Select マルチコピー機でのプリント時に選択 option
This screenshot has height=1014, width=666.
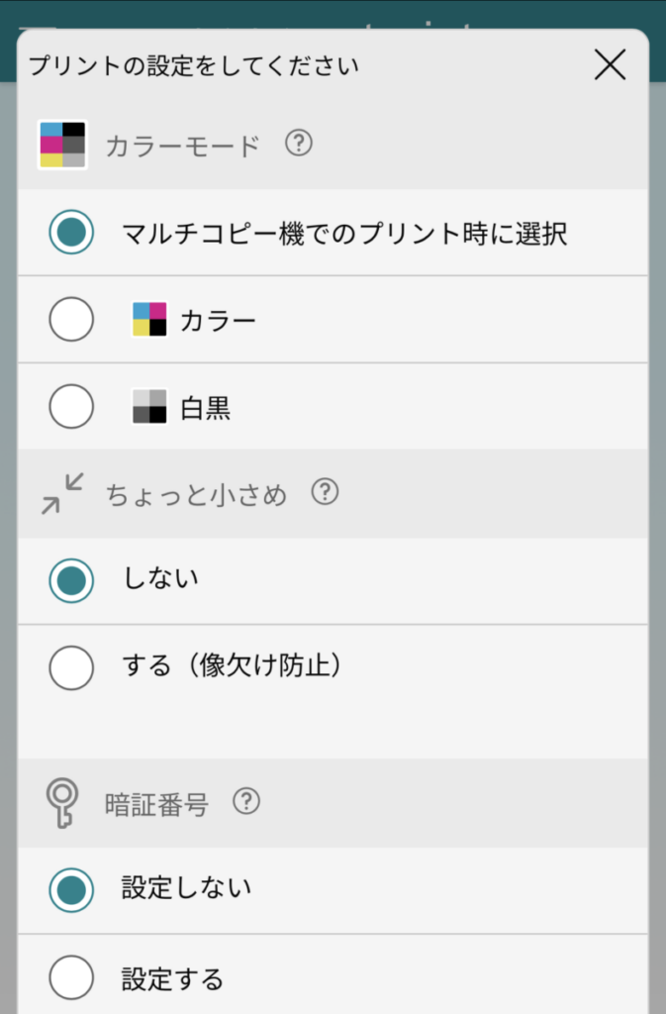point(70,234)
